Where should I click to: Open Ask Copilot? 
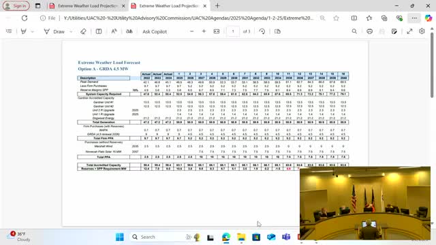(x=155, y=32)
